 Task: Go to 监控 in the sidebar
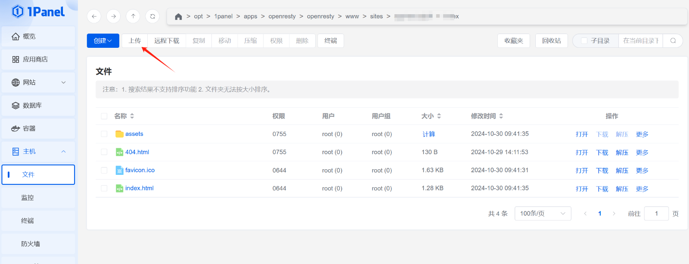click(28, 198)
